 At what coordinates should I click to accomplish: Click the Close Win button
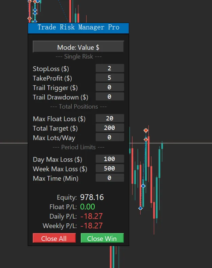pyautogui.click(x=102, y=238)
